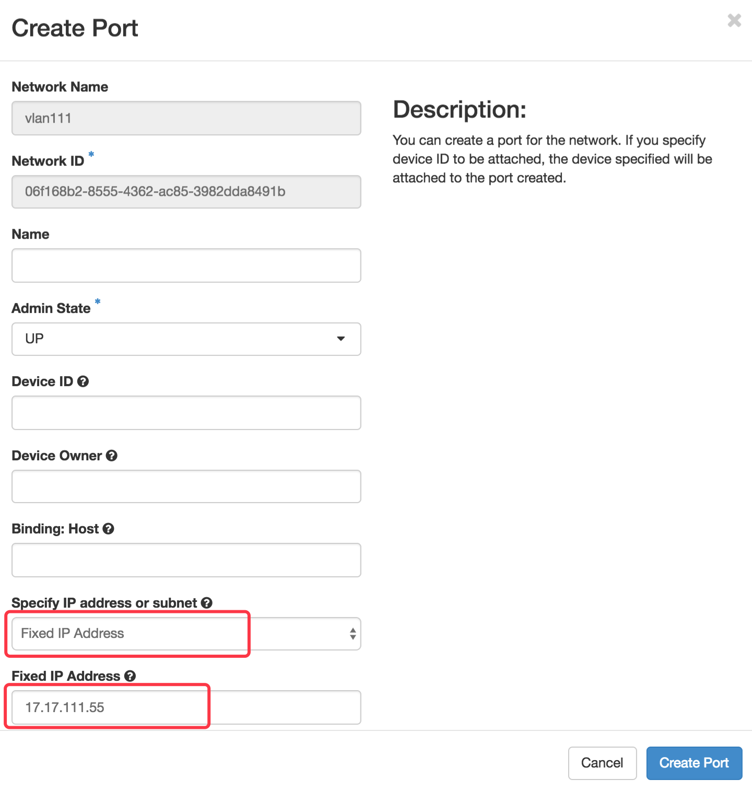Viewport: 752px width, 791px height.
Task: Click the Device Owner help icon
Action: pos(112,456)
